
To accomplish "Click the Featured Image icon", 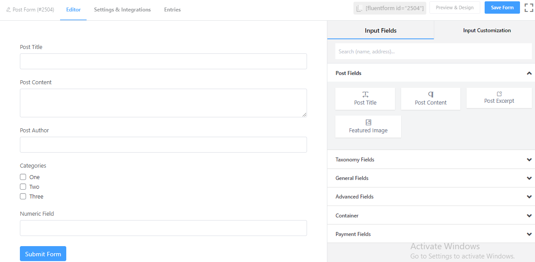I will coord(368,123).
